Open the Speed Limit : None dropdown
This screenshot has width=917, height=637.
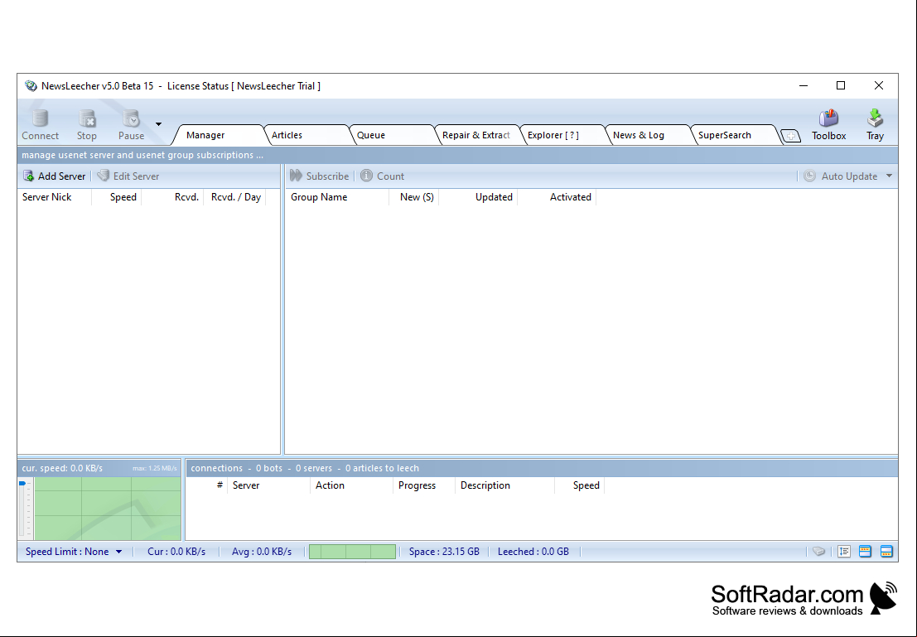click(x=74, y=552)
